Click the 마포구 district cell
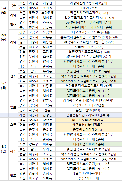This screenshot has height=181, width=122. pos(33,178)
